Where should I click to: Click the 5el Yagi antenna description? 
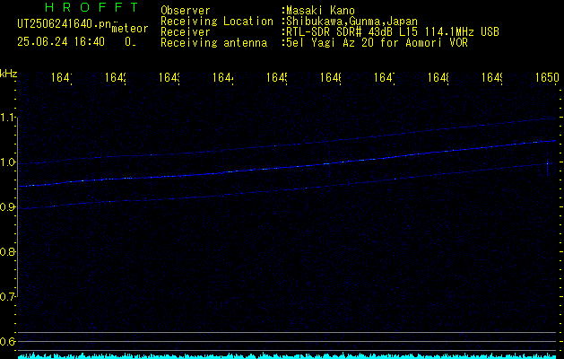pyautogui.click(x=377, y=43)
